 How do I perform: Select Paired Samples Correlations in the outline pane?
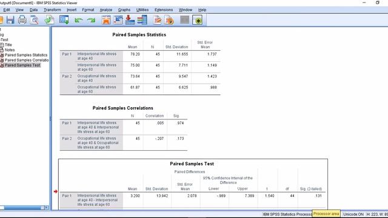(27, 61)
